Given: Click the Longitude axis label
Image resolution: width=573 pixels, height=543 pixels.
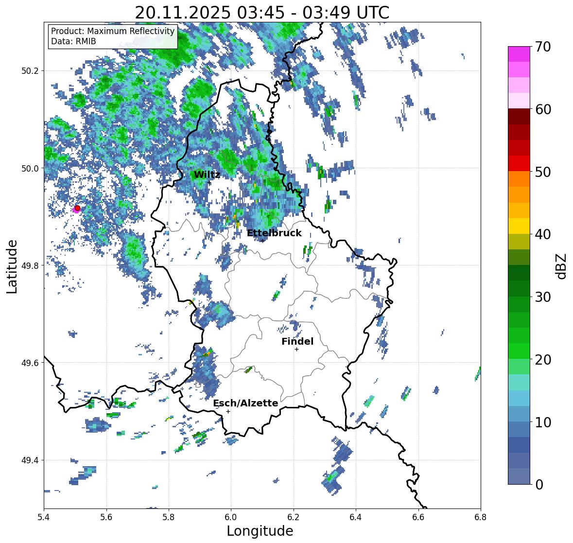Looking at the screenshot, I should pos(260,531).
